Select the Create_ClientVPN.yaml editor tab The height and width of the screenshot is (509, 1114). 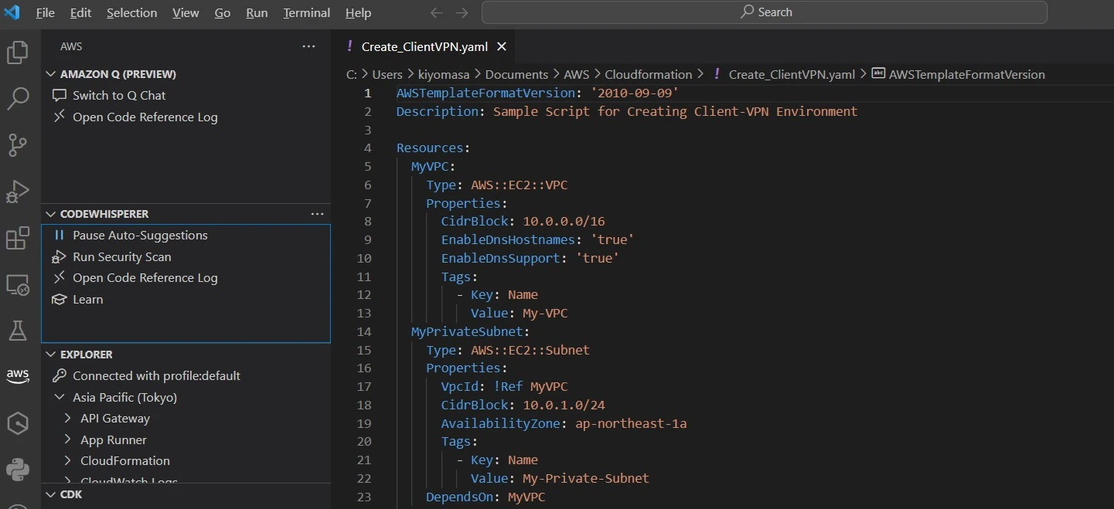point(424,46)
